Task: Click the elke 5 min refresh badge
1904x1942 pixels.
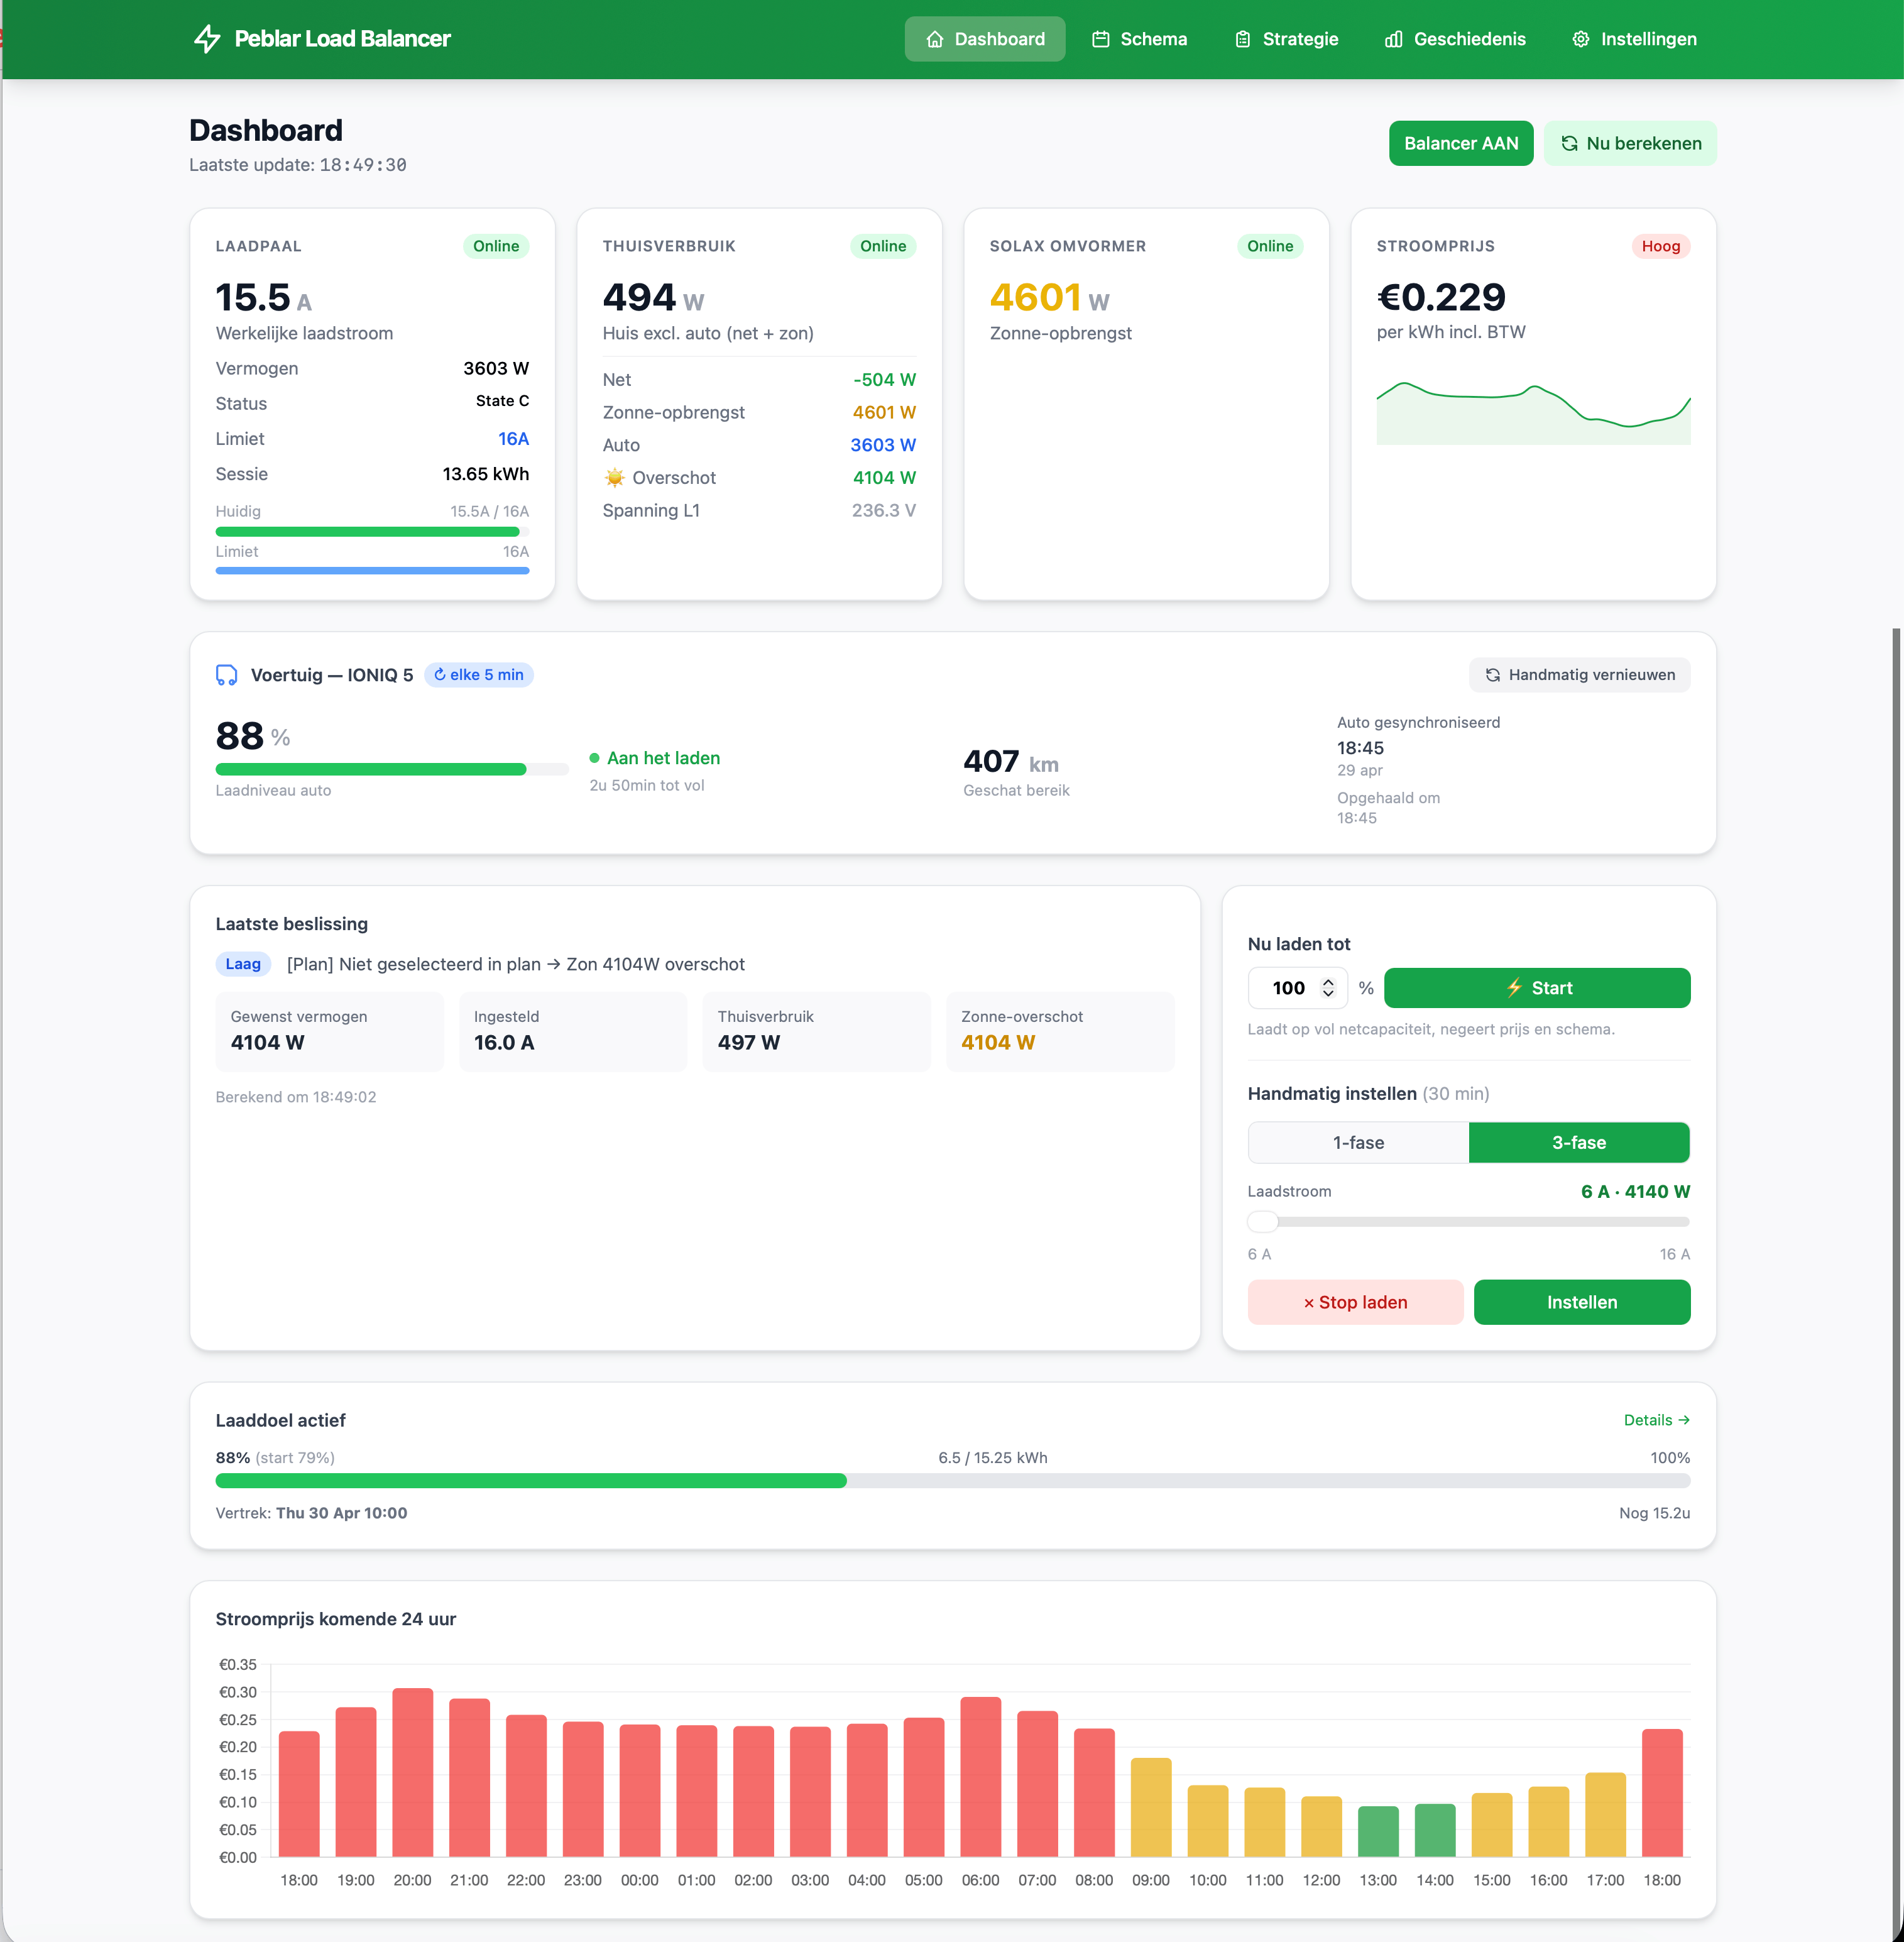Action: pyautogui.click(x=479, y=675)
